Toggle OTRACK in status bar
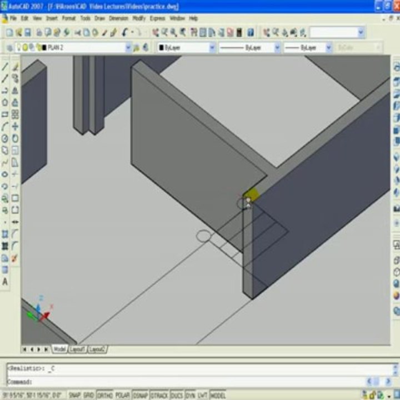400x400 pixels. [x=159, y=396]
